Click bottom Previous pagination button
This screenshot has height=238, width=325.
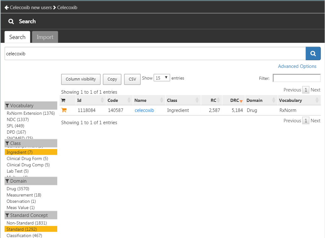(x=292, y=121)
